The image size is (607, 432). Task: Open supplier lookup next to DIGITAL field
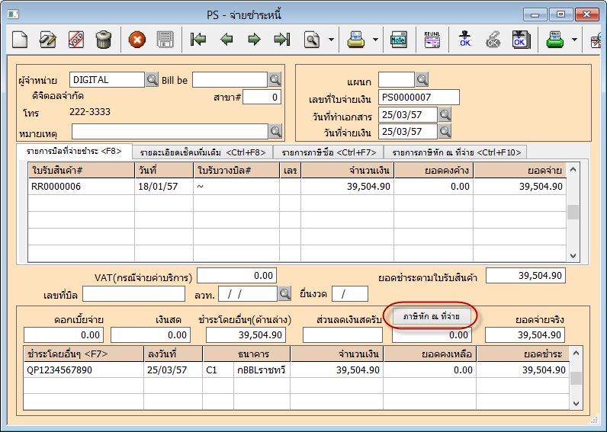pos(152,80)
